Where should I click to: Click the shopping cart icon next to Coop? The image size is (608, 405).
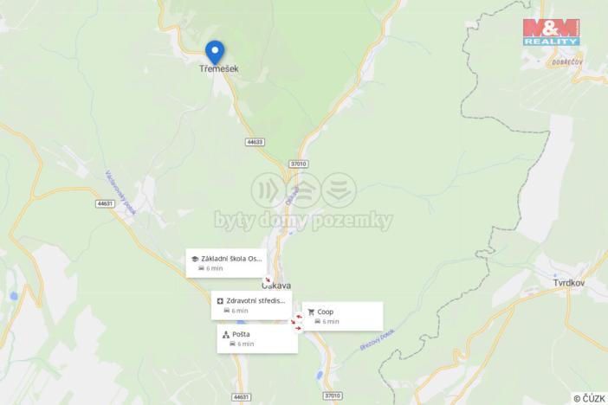pyautogui.click(x=311, y=312)
